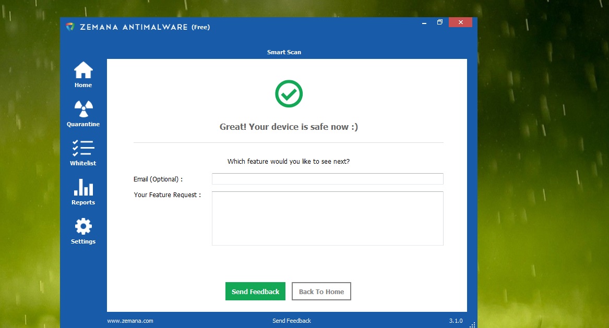
Task: Restore down the Zemana window
Action: point(440,22)
